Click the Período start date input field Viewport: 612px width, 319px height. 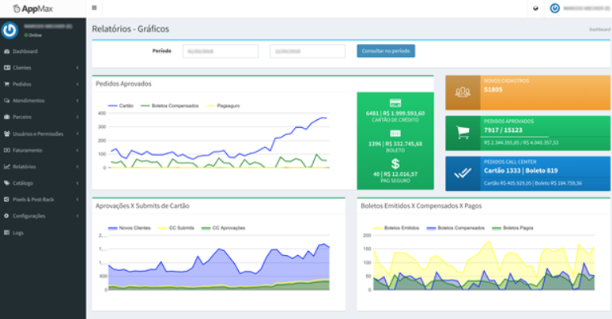click(x=221, y=51)
